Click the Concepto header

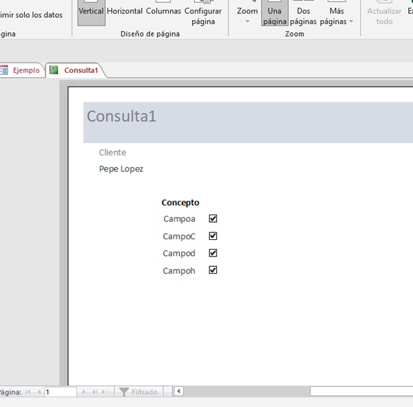coord(180,203)
